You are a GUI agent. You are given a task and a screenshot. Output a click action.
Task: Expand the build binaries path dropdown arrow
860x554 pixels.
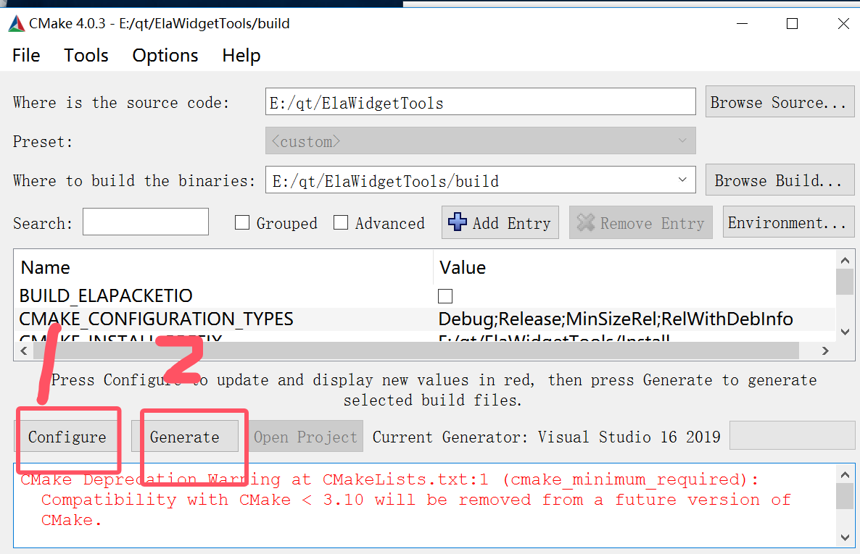point(682,180)
